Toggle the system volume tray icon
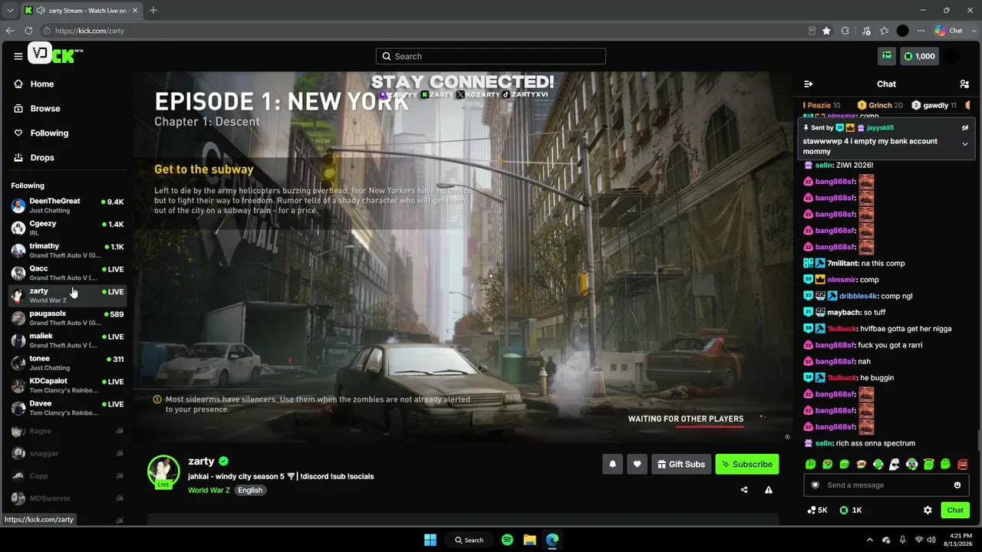 coord(931,540)
